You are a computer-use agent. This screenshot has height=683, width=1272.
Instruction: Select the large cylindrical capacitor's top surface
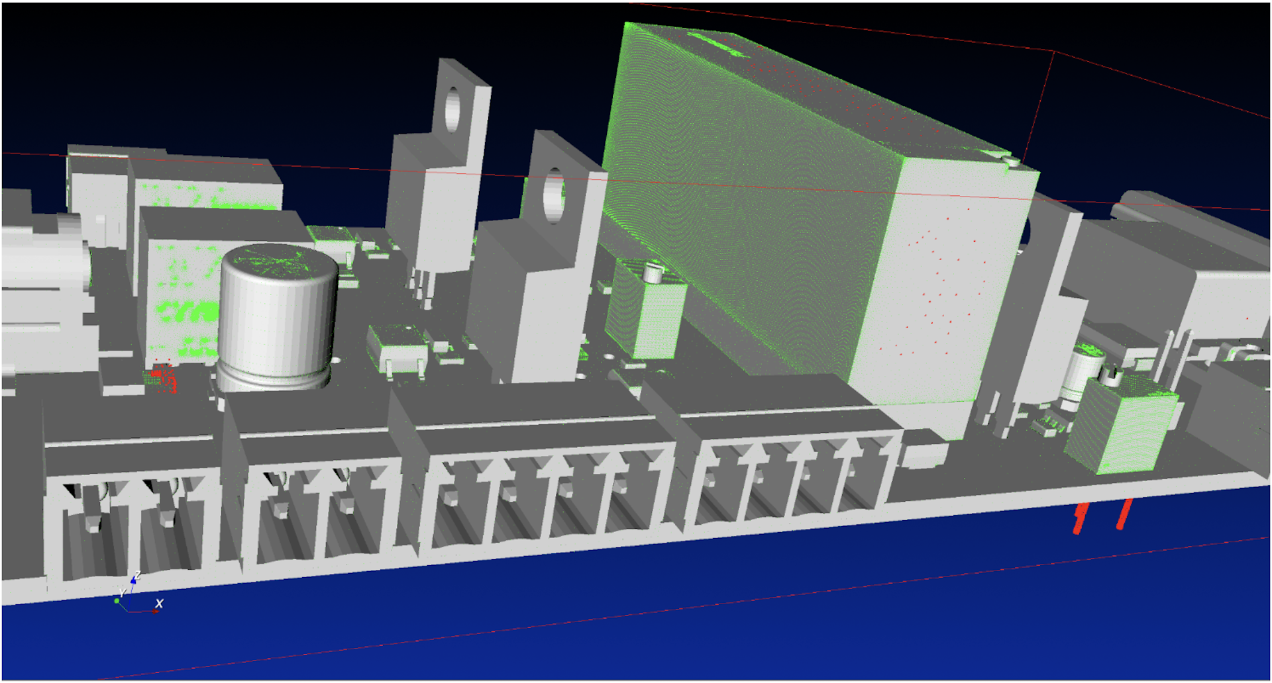click(x=278, y=261)
